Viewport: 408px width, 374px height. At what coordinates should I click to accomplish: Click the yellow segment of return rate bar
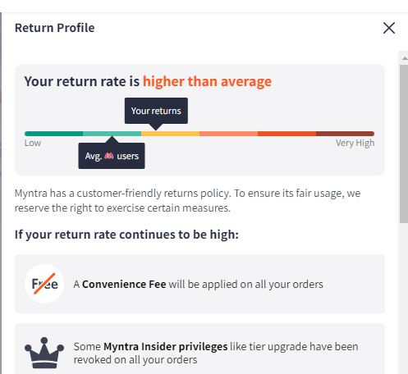(x=171, y=134)
